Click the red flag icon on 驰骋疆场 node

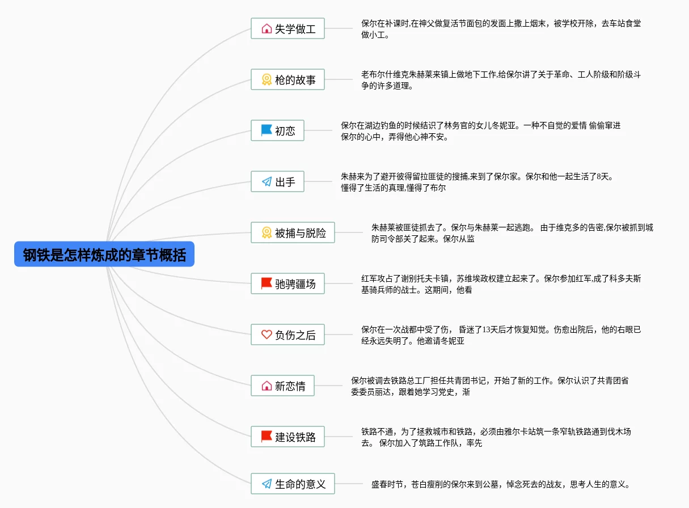pyautogui.click(x=267, y=283)
